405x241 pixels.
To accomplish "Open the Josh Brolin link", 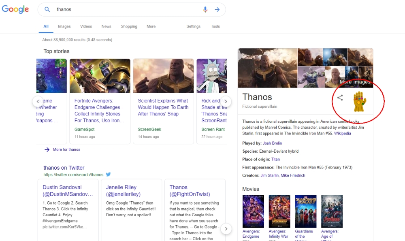I will pos(272,143).
